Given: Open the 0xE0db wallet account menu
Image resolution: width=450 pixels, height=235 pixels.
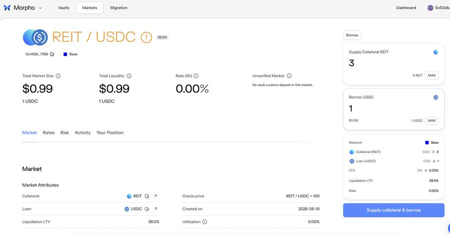Looking at the screenshot, I should click(x=438, y=7).
